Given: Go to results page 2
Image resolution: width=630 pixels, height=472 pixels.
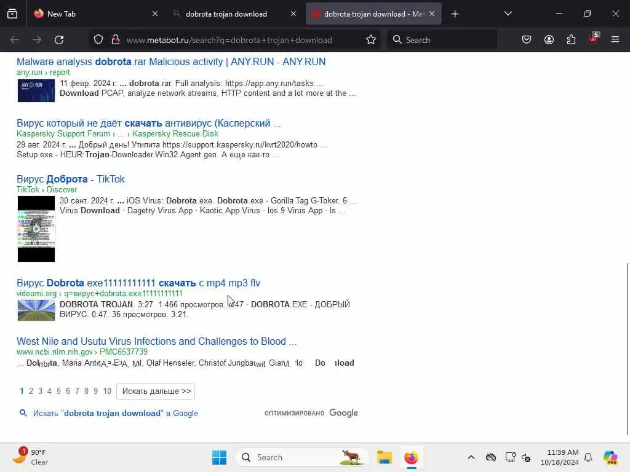Looking at the screenshot, I should click(x=31, y=391).
